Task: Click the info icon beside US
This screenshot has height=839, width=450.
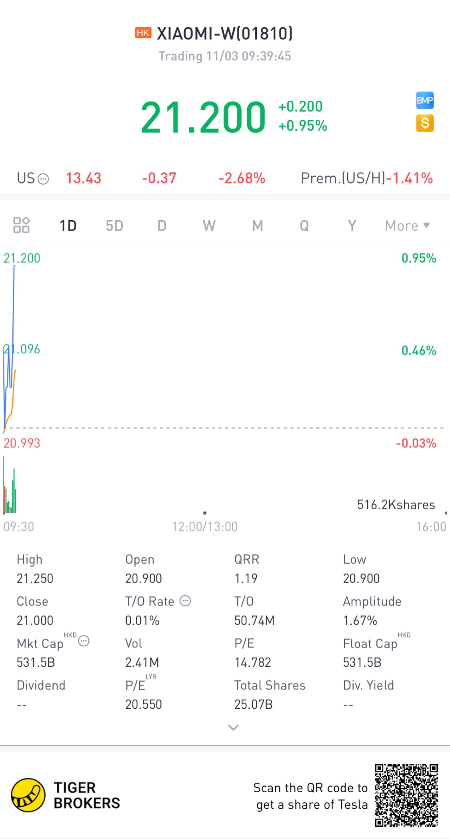Action: [x=43, y=179]
